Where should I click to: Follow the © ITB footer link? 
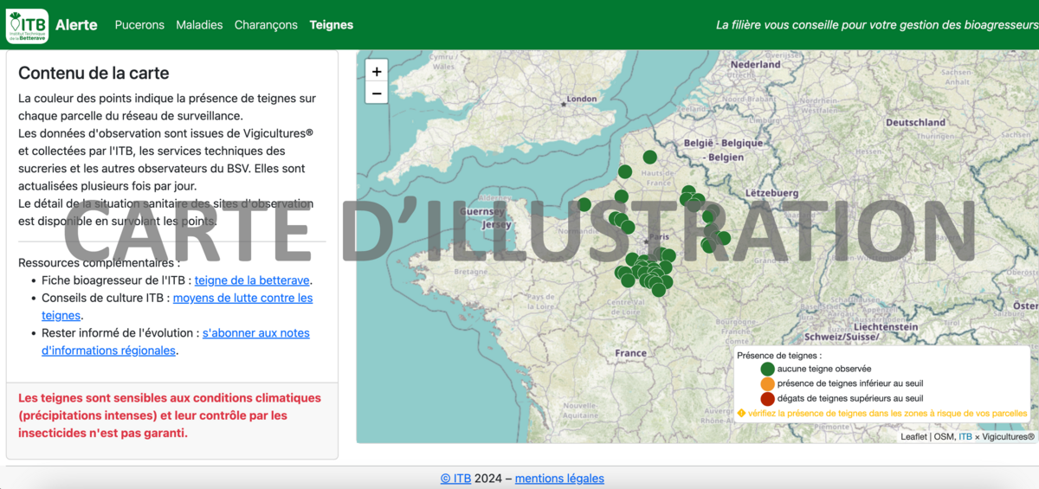455,478
